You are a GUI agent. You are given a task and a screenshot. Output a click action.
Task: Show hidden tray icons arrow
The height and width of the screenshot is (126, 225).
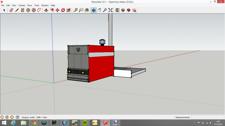pyautogui.click(x=195, y=123)
